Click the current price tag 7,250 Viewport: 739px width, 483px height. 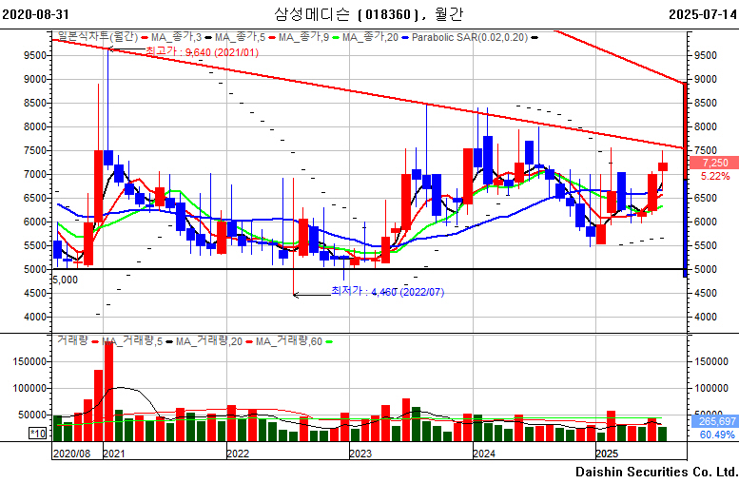(x=714, y=163)
